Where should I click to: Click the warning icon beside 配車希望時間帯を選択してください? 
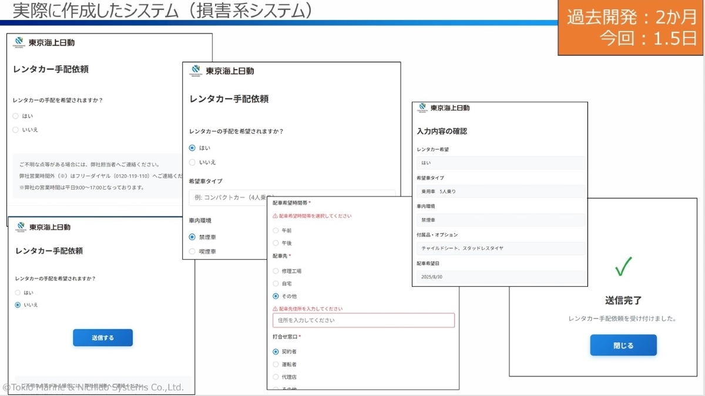(x=275, y=216)
